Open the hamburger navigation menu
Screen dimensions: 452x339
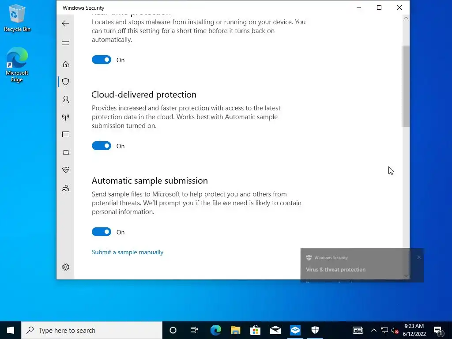pyautogui.click(x=65, y=43)
